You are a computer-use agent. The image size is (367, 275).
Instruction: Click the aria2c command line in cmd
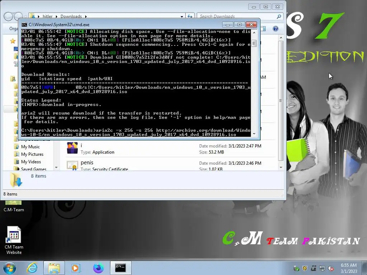(136, 132)
